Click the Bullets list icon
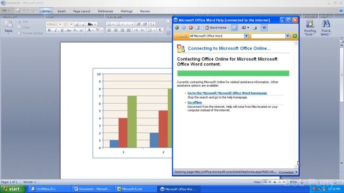The image size is (344, 193). tap(110, 24)
